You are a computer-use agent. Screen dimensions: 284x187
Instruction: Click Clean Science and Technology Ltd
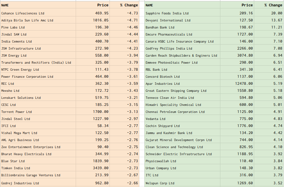point(174,147)
